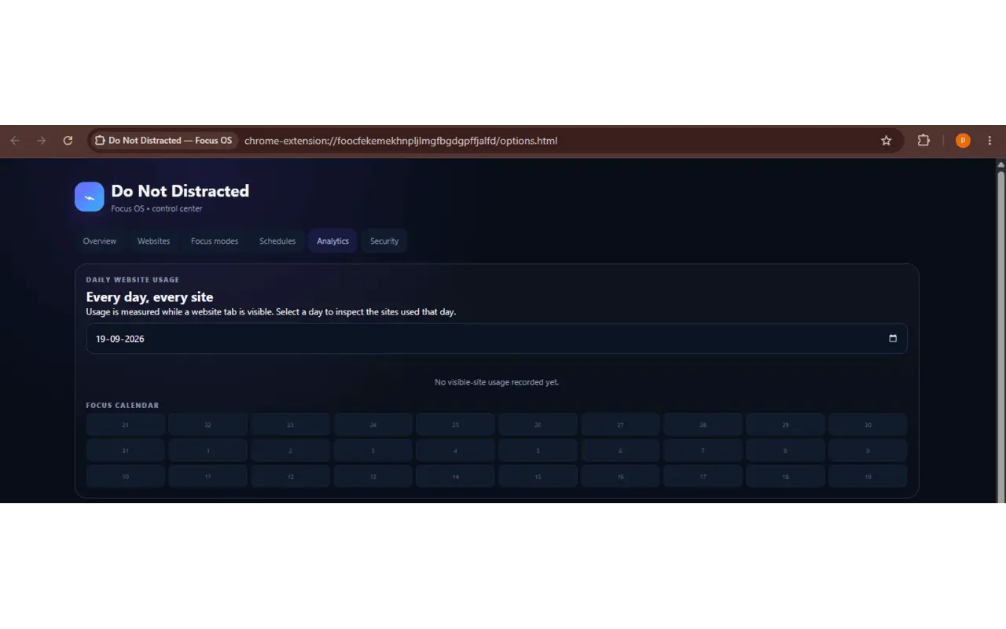Choose day 9 in the focus calendar
Screen dimensions: 1006x629
tap(868, 451)
